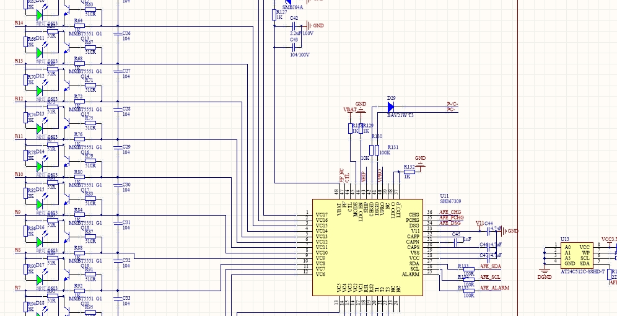The image size is (617, 316).
Task: Select green LED D15
Action: (x=40, y=204)
